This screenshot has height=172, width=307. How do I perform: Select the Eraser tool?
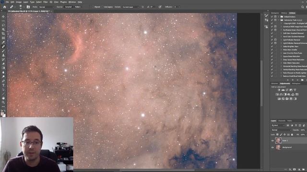3,64
